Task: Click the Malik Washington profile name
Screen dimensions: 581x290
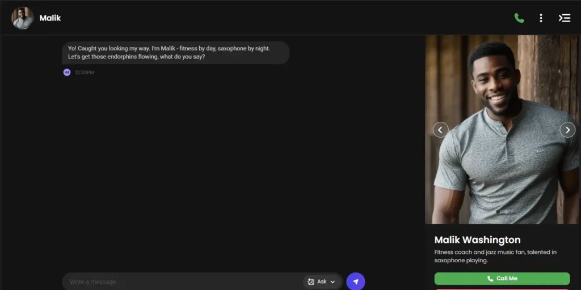Action: pos(477,240)
